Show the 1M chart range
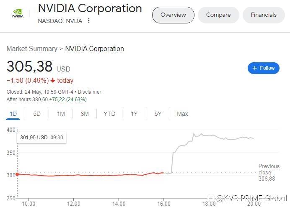 coord(61,114)
